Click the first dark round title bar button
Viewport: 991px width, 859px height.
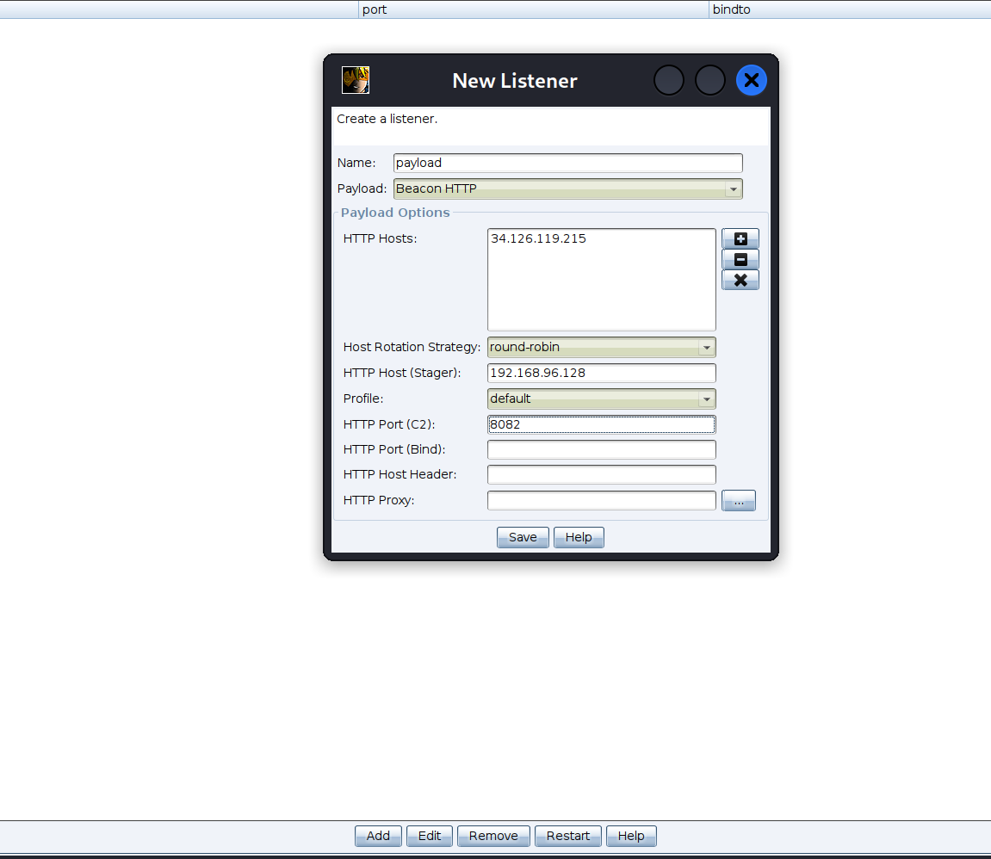669,80
